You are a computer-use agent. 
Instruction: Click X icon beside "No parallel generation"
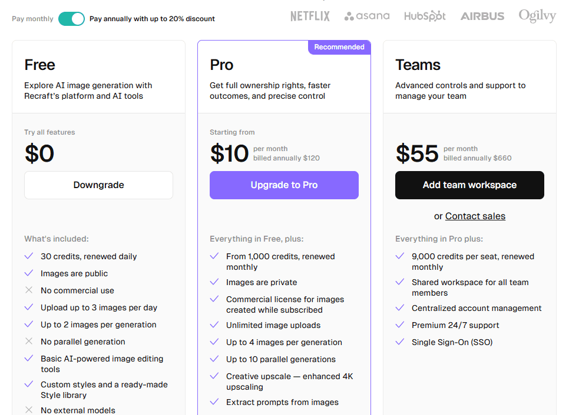[x=29, y=342]
